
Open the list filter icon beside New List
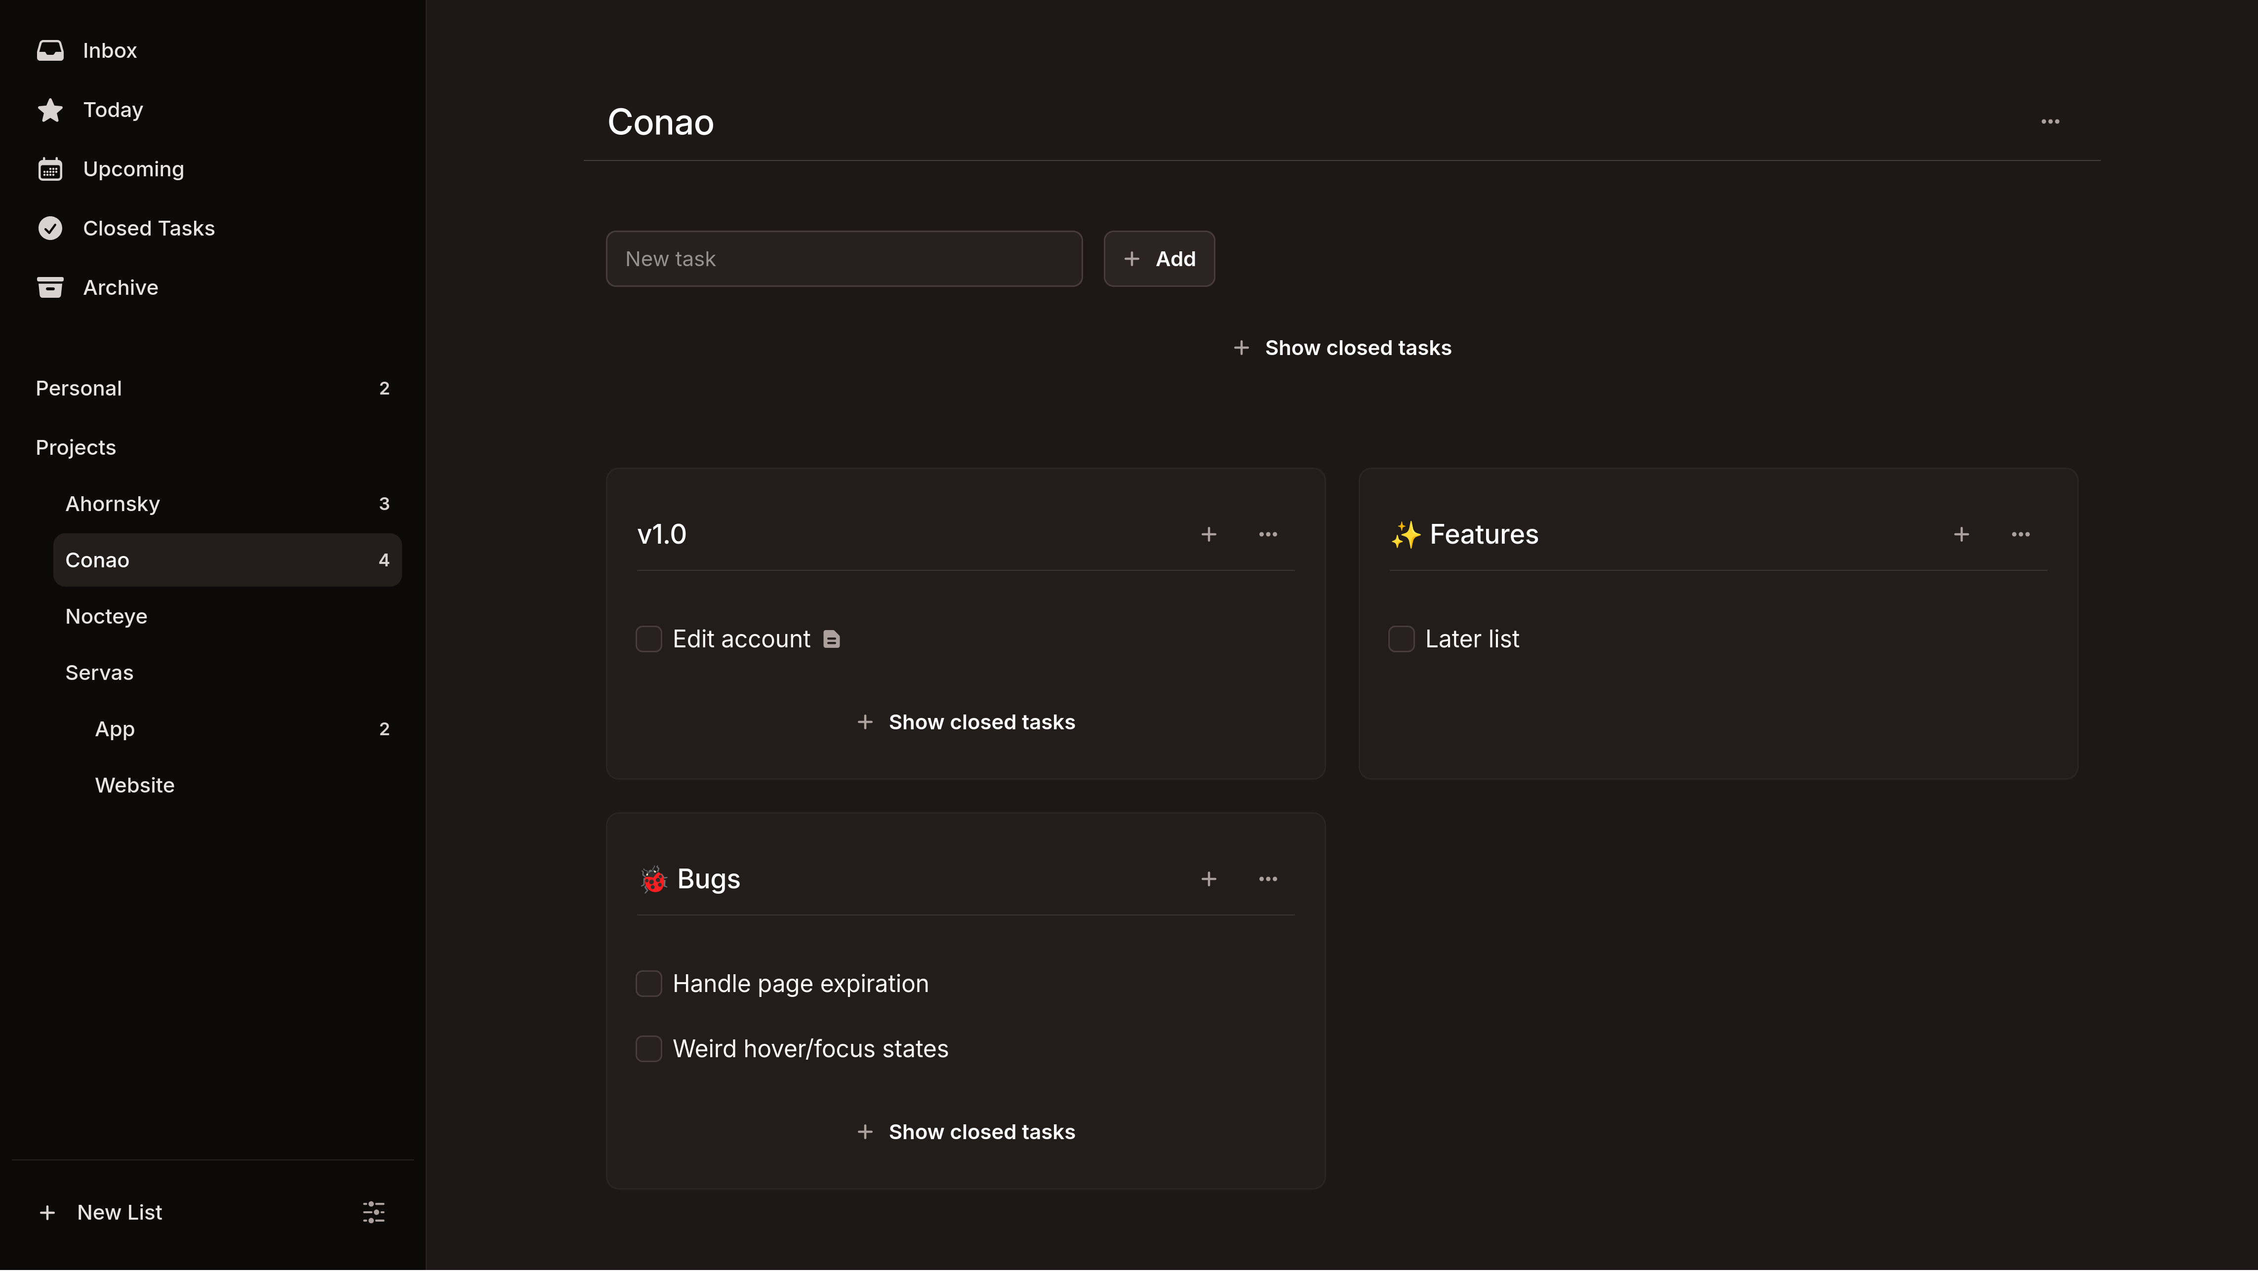tap(372, 1212)
